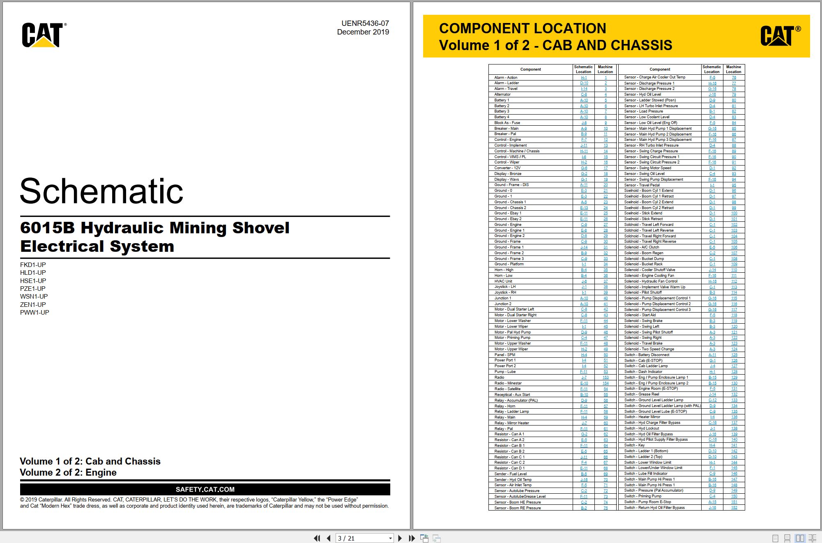
Task: Click 'Volume 2 of 2: Engine' text
Action: tap(68, 472)
